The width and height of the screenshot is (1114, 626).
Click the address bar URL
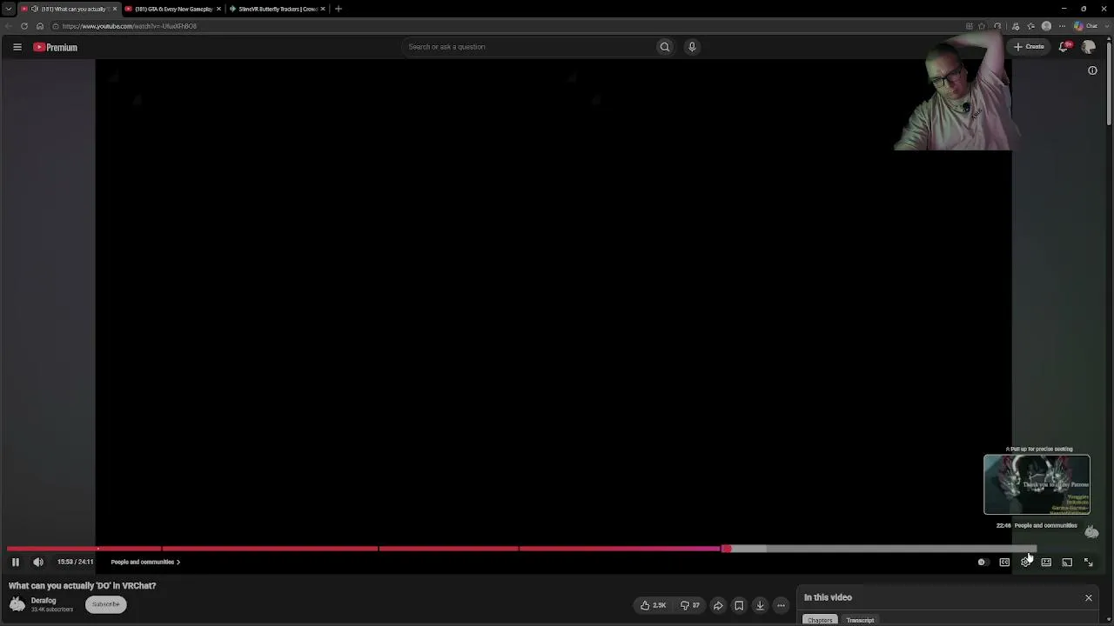point(129,26)
